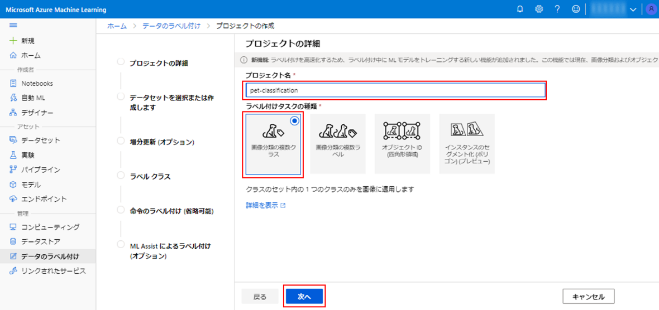Viewport: 659px width, 310px height.
Task: Click データのラベル付け in the breadcrumb
Action: pos(171,26)
